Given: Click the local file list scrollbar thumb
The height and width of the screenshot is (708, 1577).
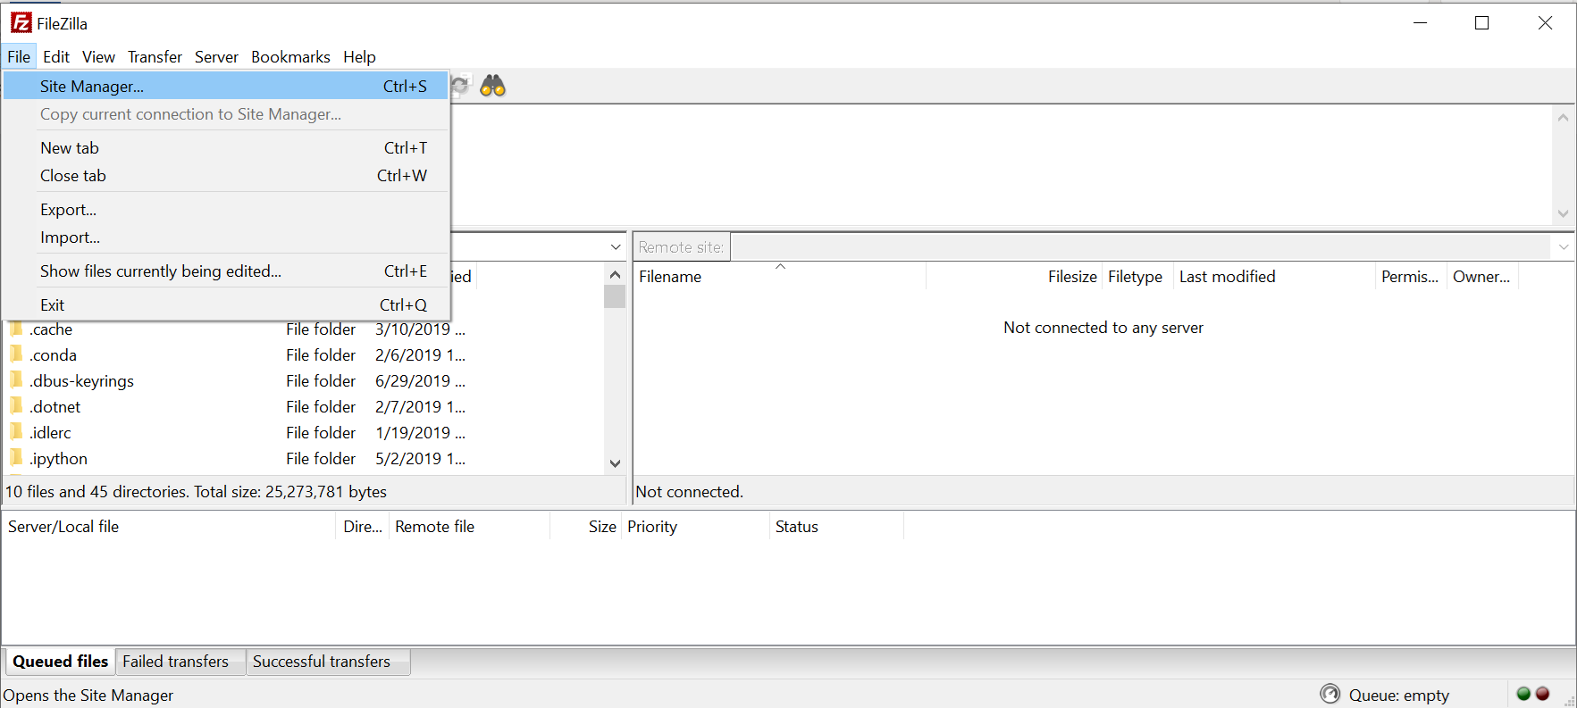Looking at the screenshot, I should (x=615, y=296).
